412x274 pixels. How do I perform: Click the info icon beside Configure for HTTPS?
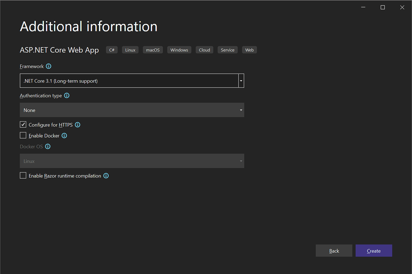click(x=78, y=125)
